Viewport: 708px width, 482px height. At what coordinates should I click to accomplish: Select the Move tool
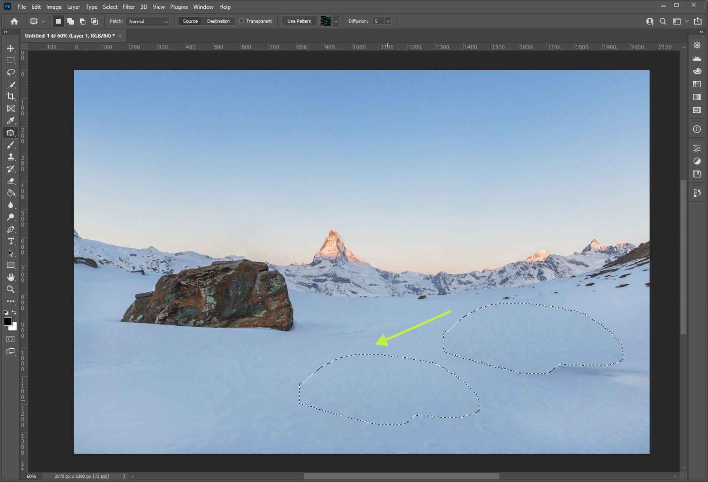coord(11,48)
